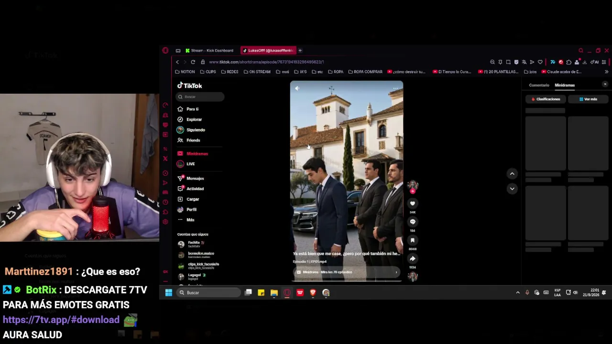This screenshot has width=612, height=344.
Task: Select the LukasOfff TikTok browser tab
Action: tap(268, 51)
